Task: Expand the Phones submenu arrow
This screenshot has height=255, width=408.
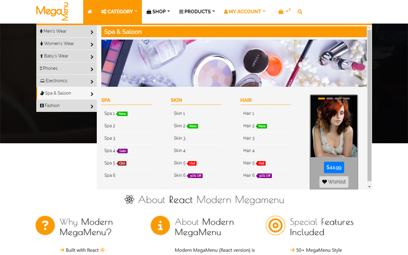Action: [x=92, y=69]
